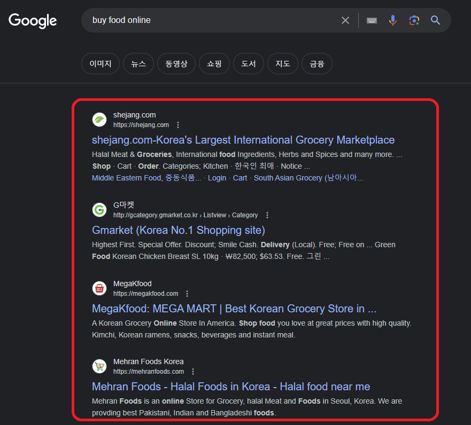Screen dimensions: 471x425
Task: Open more options for Gmarket result
Action: point(267,215)
